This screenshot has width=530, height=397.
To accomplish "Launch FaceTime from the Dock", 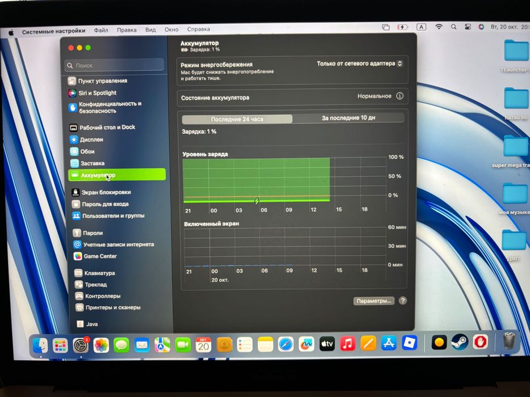I will (183, 345).
